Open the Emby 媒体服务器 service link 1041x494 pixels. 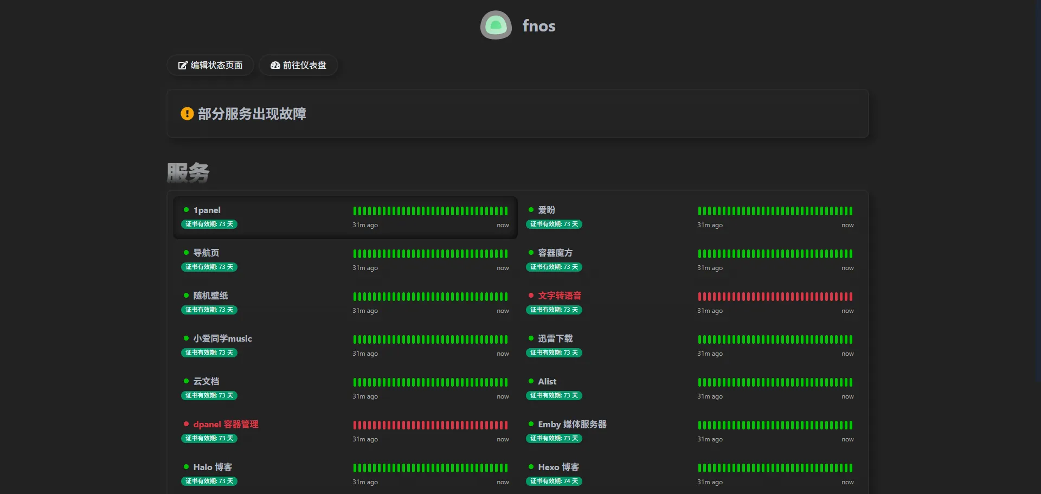click(x=572, y=424)
